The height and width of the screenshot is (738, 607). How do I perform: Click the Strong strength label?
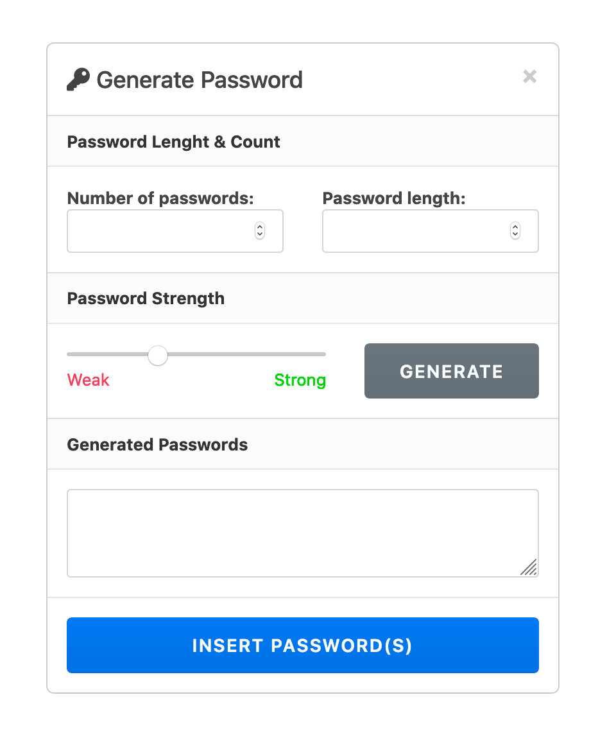(300, 381)
